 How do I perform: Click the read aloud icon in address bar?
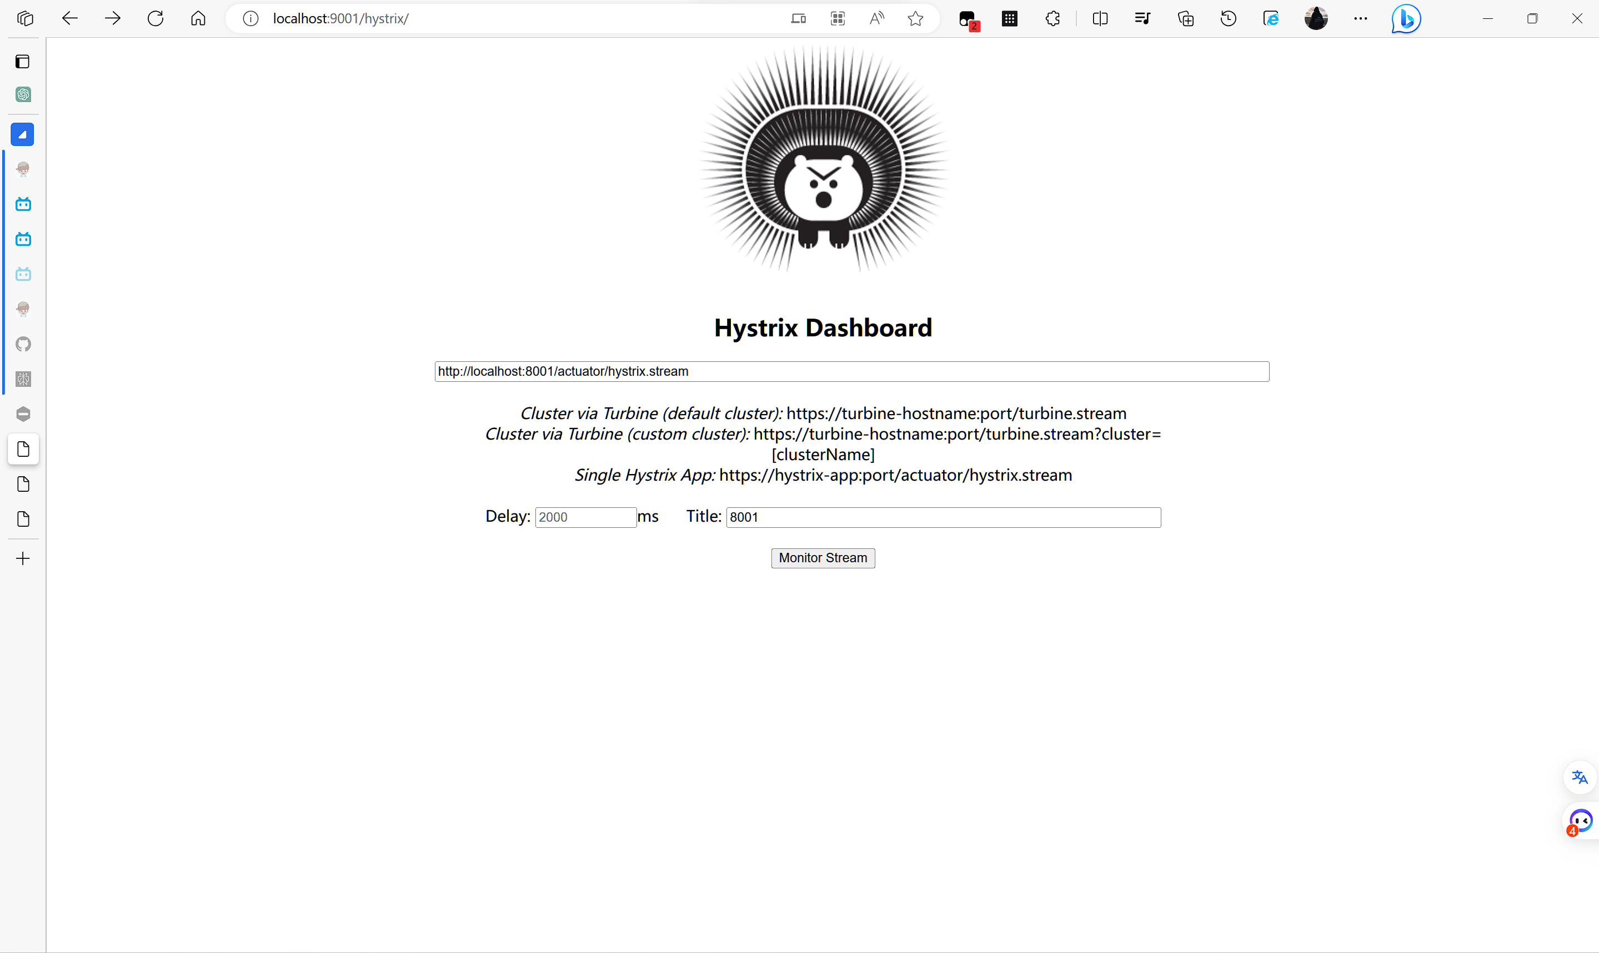(876, 19)
